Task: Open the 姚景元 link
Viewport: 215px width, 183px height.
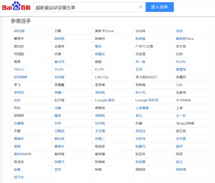Action: coord(140,146)
